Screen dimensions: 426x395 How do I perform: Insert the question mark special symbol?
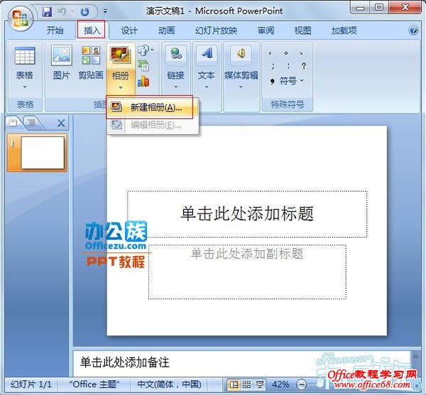[x=304, y=66]
